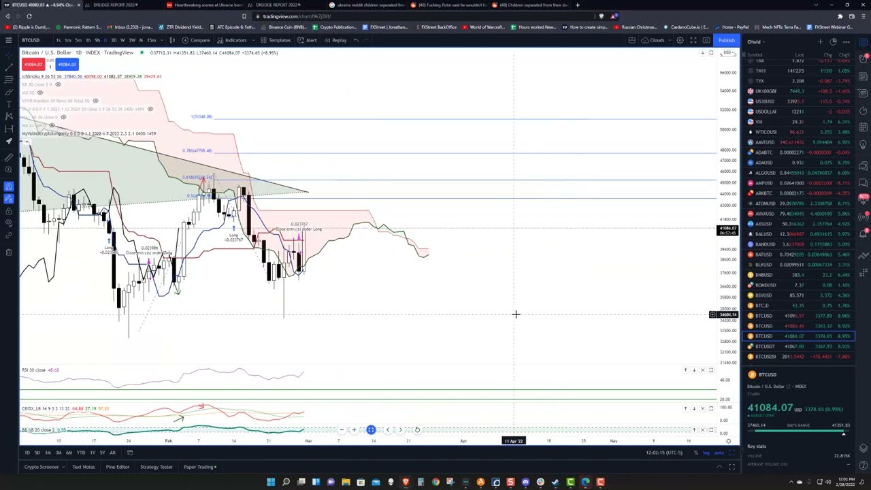Toggle auto scale on price axis
Image resolution: width=871 pixels, height=490 pixels.
[x=718, y=453]
